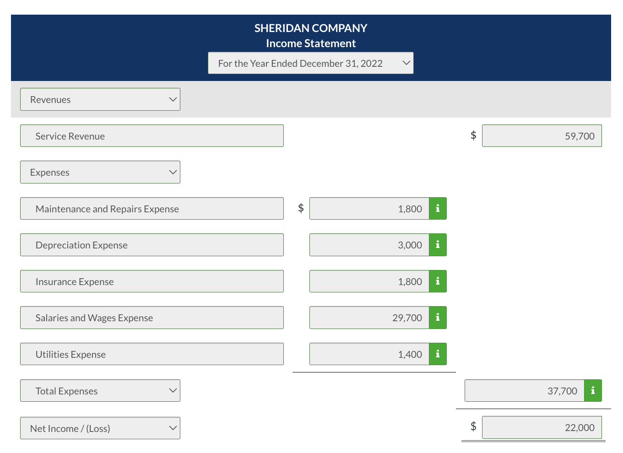623x453 pixels.
Task: Click the Maintenance and Repairs amount field
Action: pyautogui.click(x=369, y=209)
